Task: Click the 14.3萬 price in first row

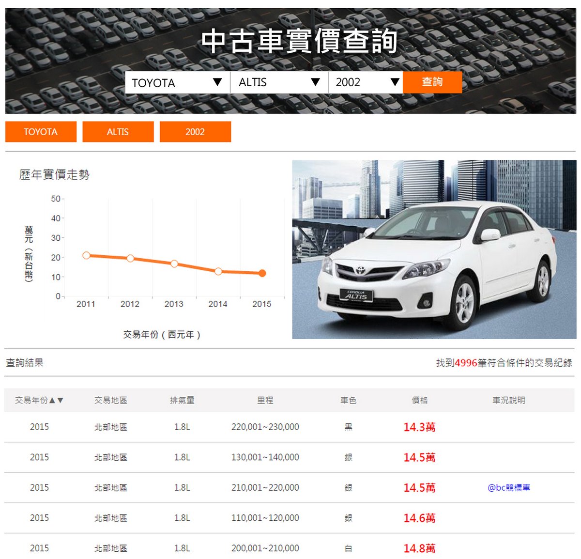Action: [419, 427]
